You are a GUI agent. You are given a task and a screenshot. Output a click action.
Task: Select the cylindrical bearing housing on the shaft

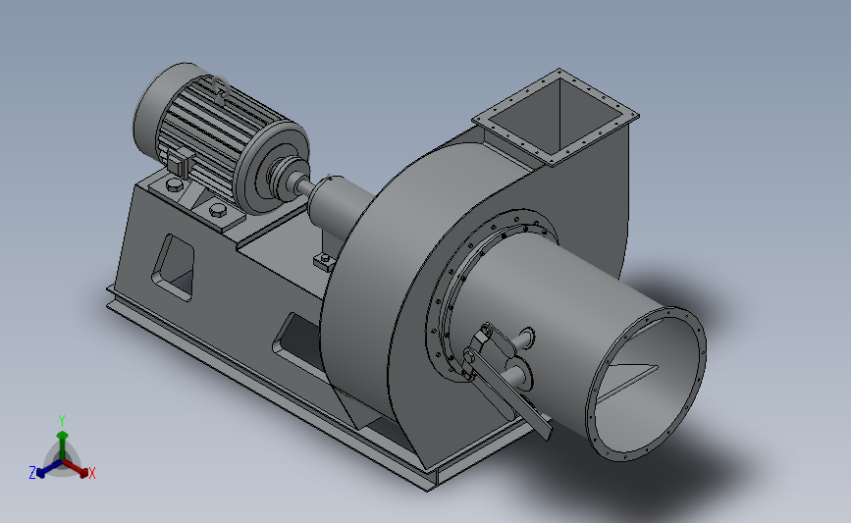tap(341, 206)
